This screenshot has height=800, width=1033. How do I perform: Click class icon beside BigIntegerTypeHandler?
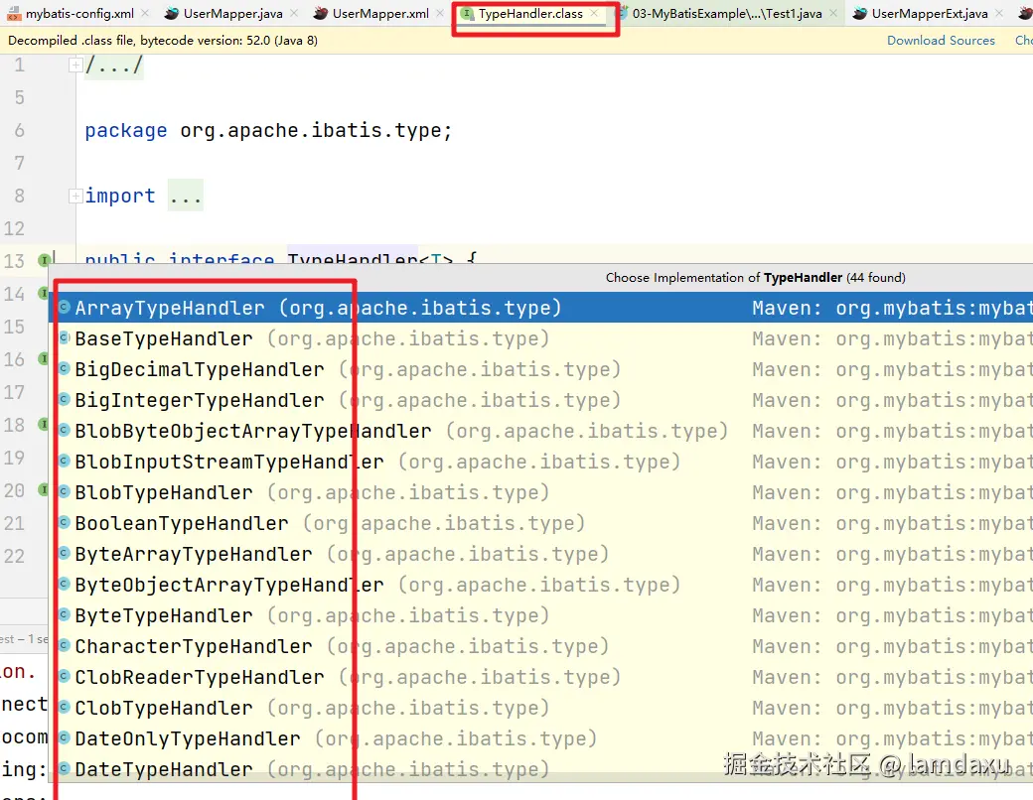64,399
